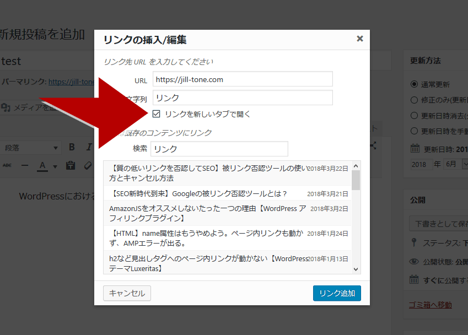Viewport: 468px width, 335px height.
Task: Open the 段落 paragraph format dropdown
Action: (x=31, y=148)
